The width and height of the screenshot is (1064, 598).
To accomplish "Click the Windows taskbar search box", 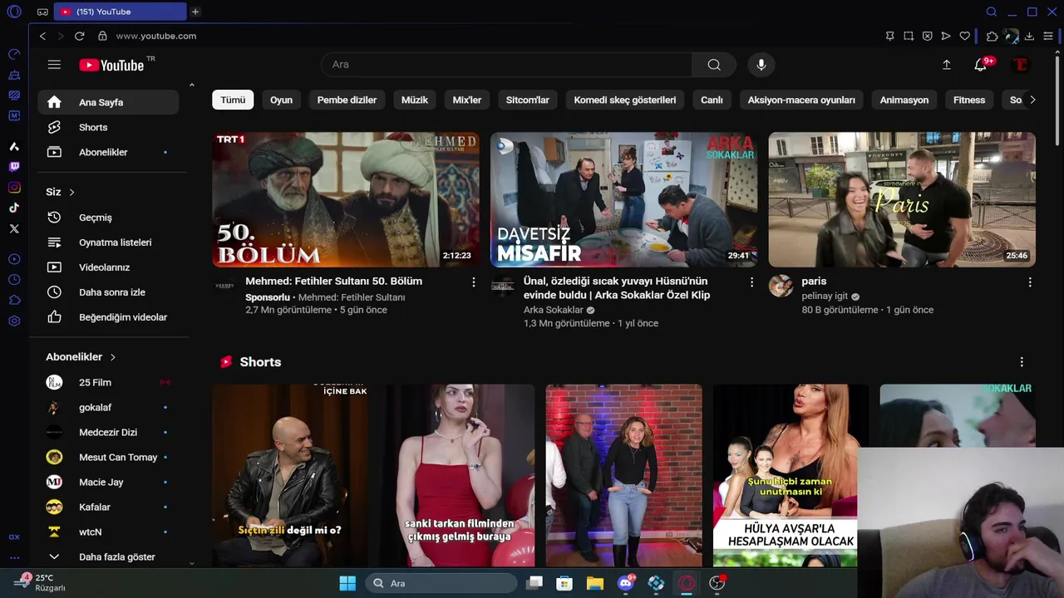I will tap(441, 583).
